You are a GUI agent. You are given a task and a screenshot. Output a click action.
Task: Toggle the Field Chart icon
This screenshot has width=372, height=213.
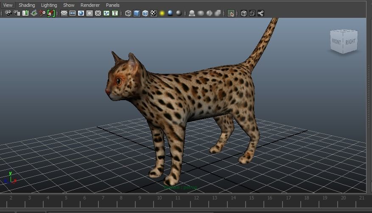pos(98,13)
